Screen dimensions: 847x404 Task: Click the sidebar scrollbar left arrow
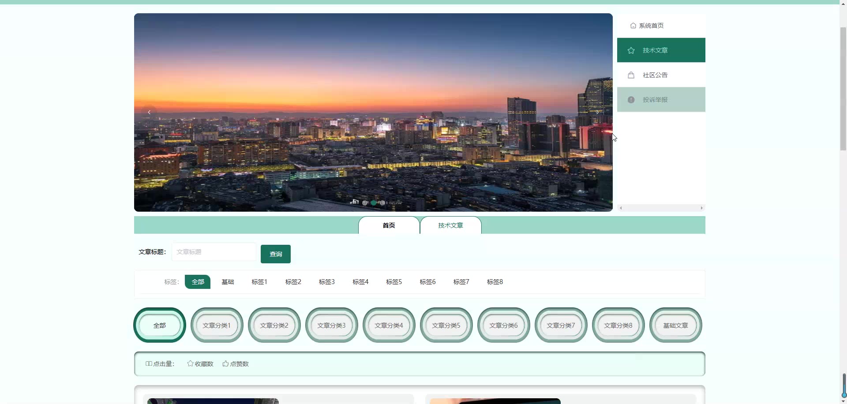point(621,208)
